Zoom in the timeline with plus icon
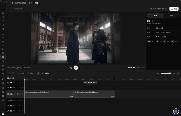 [x=174, y=73]
